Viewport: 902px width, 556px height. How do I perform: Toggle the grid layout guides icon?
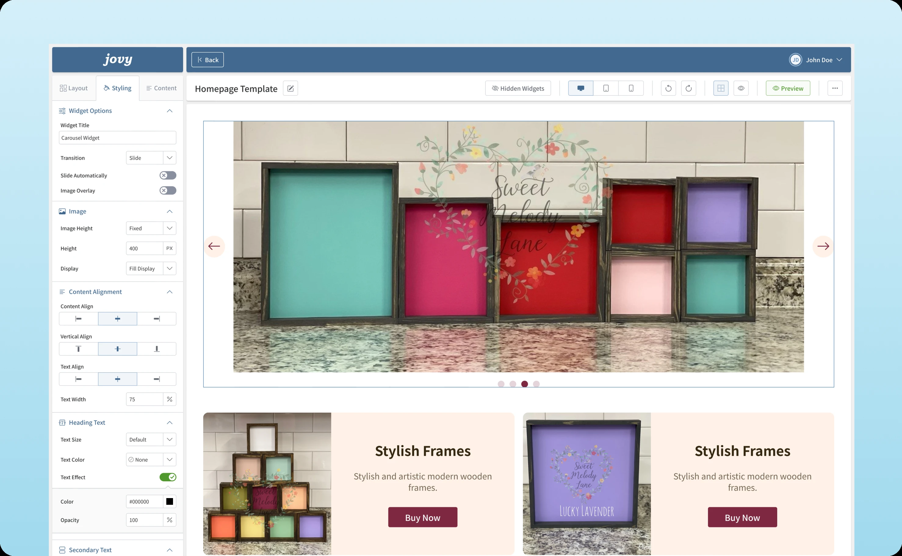point(720,88)
